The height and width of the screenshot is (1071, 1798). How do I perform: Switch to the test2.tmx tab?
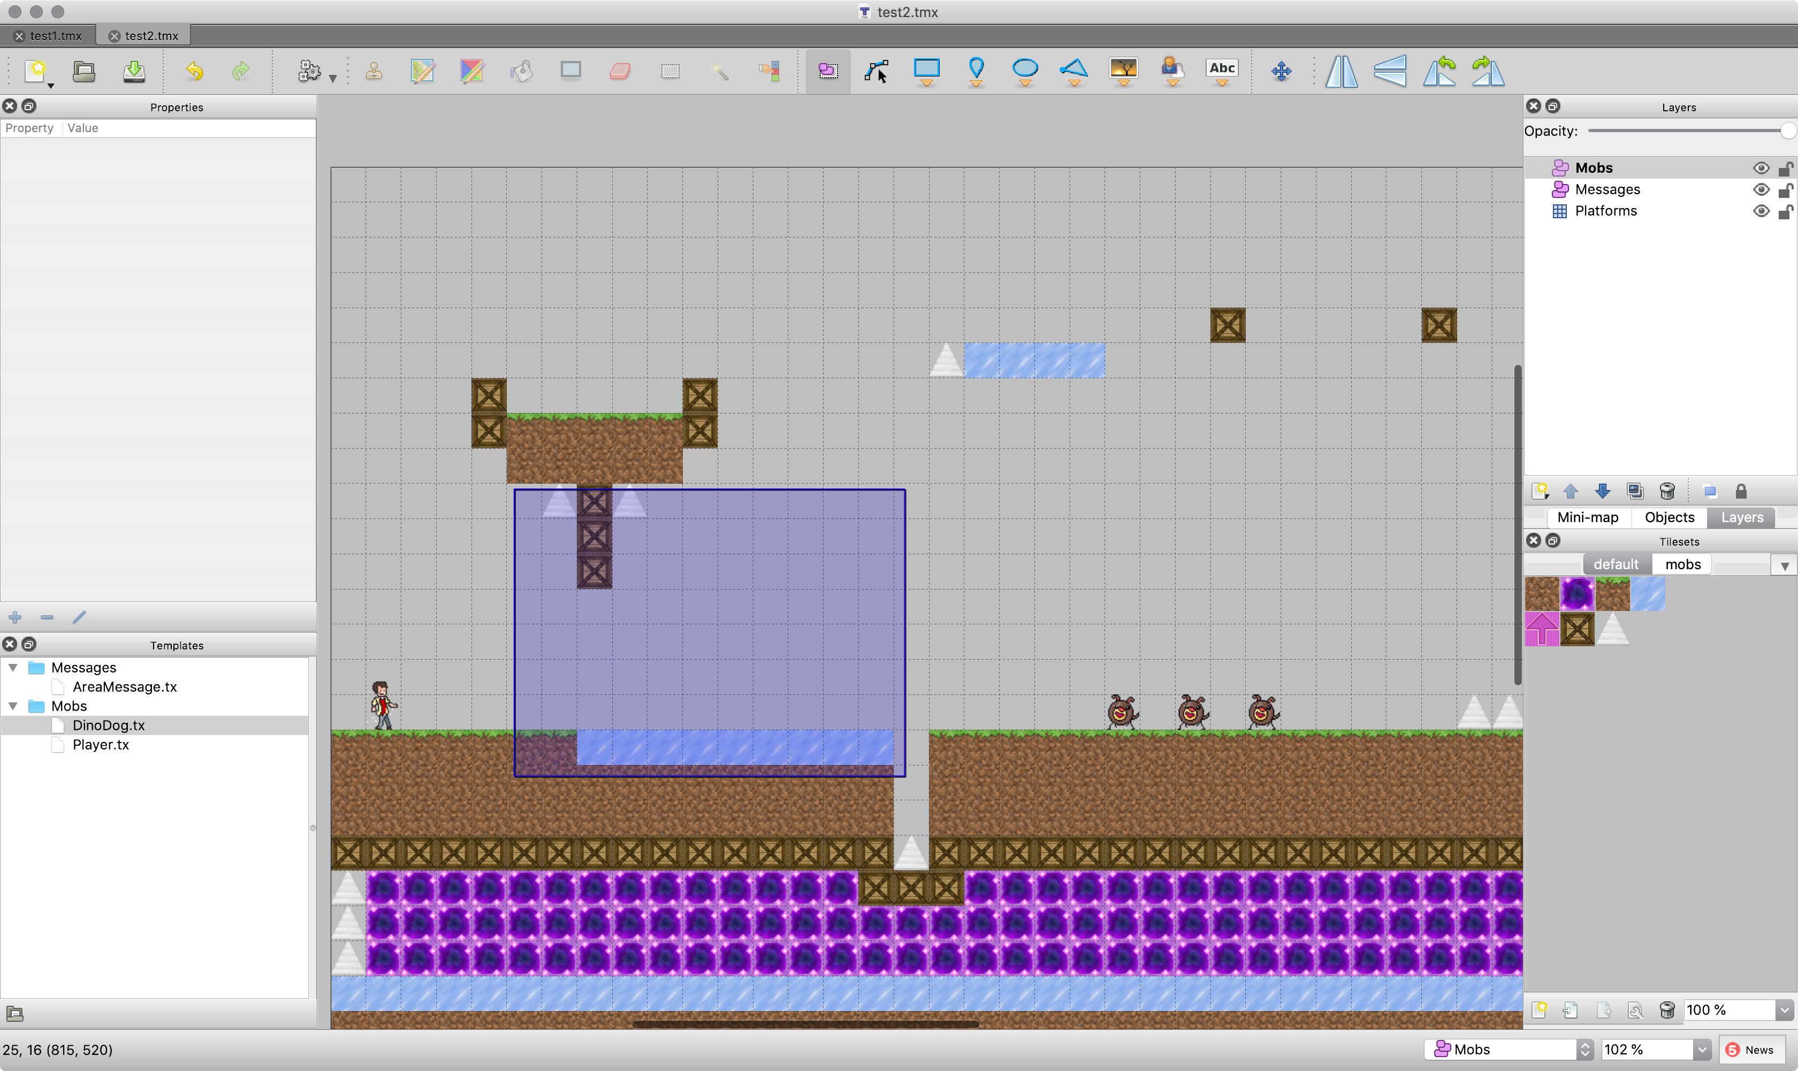pos(143,35)
